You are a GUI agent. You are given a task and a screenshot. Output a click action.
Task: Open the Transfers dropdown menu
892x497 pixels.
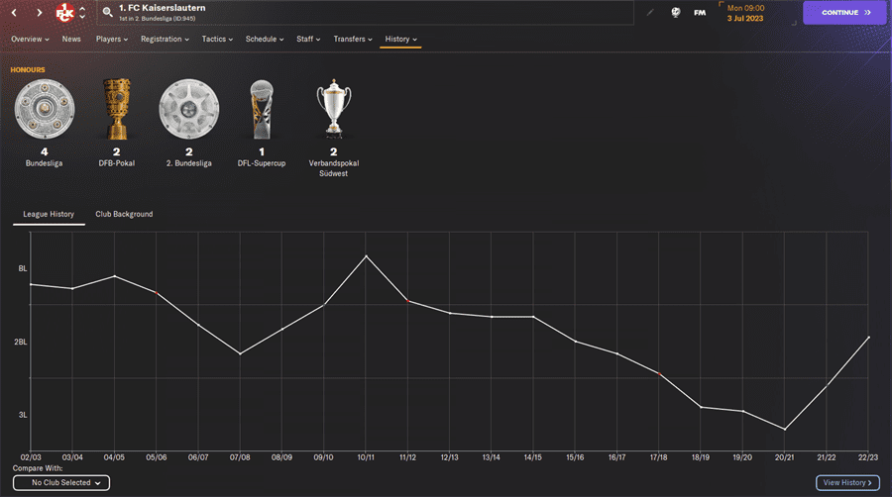(x=352, y=40)
